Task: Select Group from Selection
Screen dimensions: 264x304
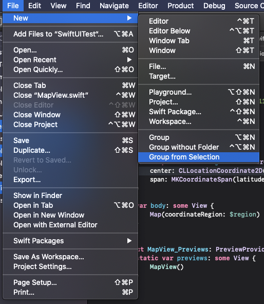Action: click(199, 157)
